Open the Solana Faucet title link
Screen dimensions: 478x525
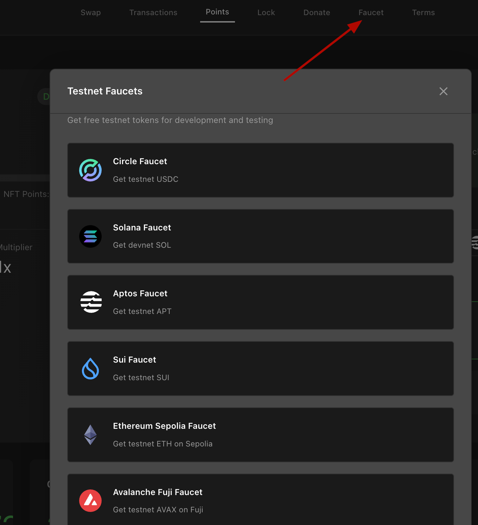pyautogui.click(x=142, y=228)
